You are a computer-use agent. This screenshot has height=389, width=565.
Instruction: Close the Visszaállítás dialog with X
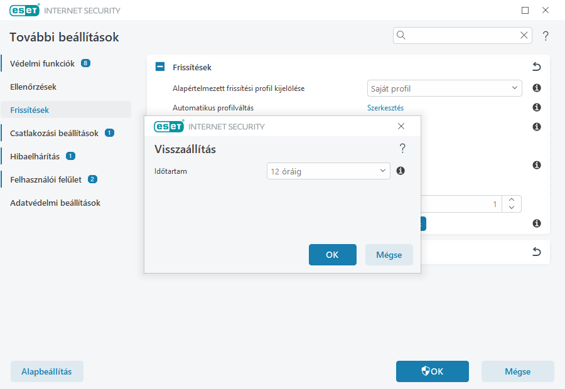pyautogui.click(x=401, y=126)
